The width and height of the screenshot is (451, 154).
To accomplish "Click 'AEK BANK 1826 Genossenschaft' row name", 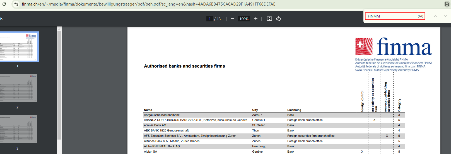I will [166, 131].
